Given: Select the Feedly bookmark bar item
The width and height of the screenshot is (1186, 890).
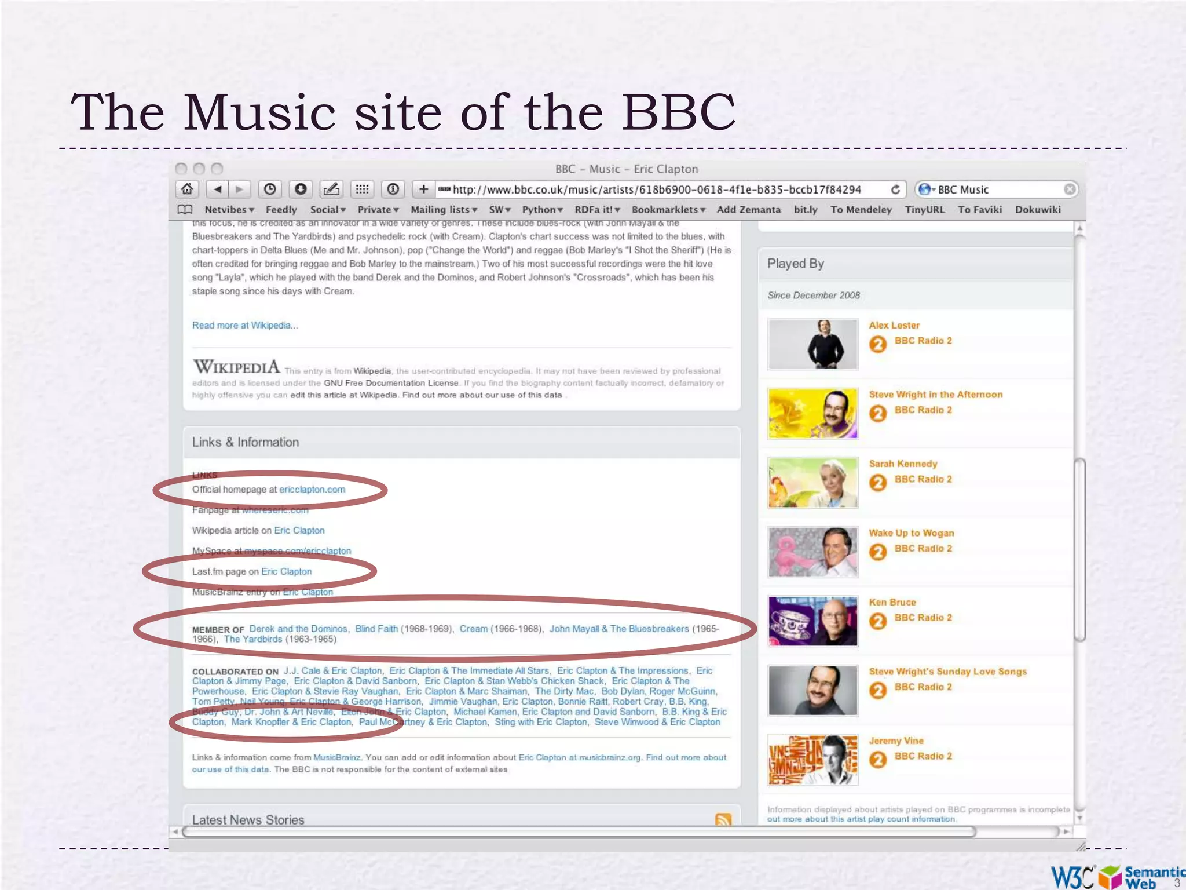Looking at the screenshot, I should pos(281,210).
